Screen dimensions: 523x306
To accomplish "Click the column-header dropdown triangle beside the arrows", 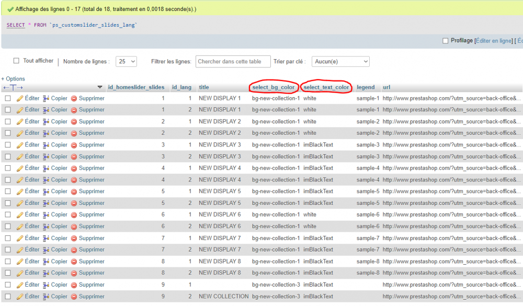I will coord(100,87).
